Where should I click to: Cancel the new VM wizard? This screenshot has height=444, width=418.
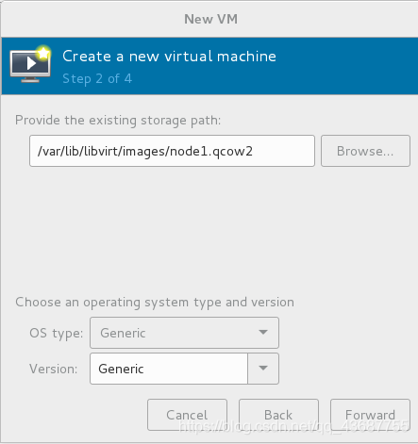pyautogui.click(x=187, y=415)
